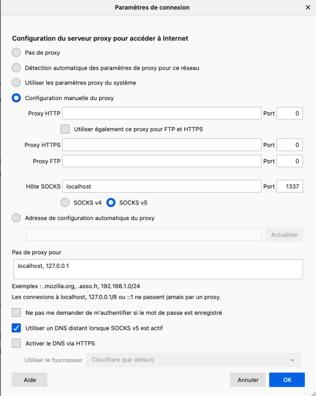This screenshot has height=396, width=316.
Task: Choose "Détection automatique des paramètres de proxy" option
Action: click(16, 68)
